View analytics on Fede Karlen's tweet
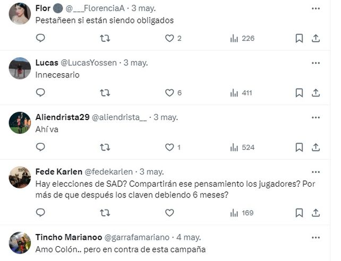Screen dimensions: 341x261 click(242, 213)
